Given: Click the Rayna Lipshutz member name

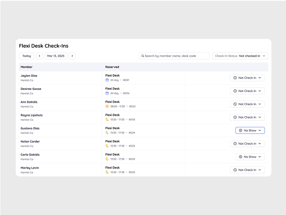Looking at the screenshot, I should click(31, 115).
